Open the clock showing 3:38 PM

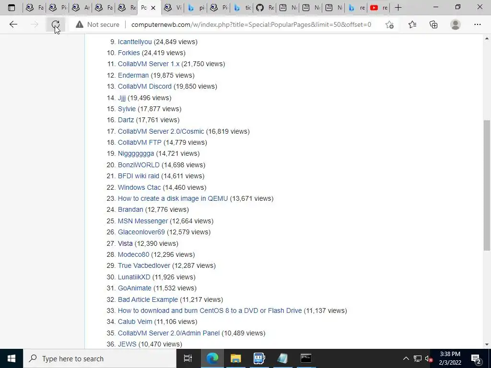[x=450, y=358]
